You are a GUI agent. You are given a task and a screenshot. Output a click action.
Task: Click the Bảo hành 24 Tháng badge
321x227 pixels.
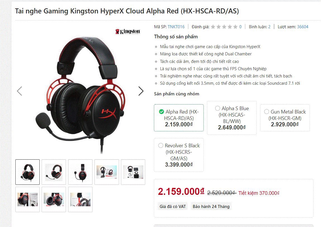(x=211, y=207)
